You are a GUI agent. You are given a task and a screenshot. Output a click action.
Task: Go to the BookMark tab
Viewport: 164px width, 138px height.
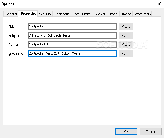61,14
